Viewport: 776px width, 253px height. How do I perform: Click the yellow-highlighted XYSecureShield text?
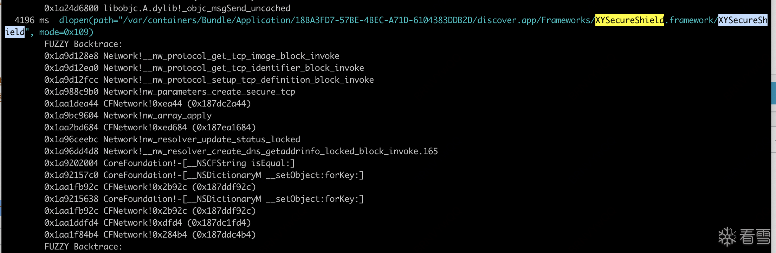click(629, 20)
